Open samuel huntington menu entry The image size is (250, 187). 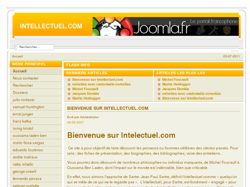tap(36, 107)
